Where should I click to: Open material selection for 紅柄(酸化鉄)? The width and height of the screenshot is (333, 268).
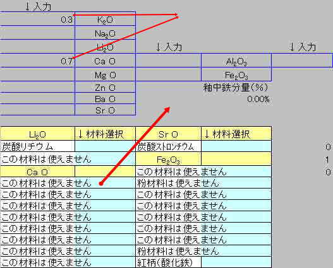236,262
